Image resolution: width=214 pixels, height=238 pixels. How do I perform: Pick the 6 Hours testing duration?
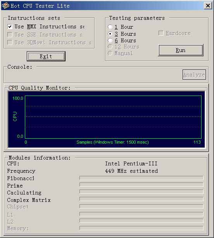110,40
